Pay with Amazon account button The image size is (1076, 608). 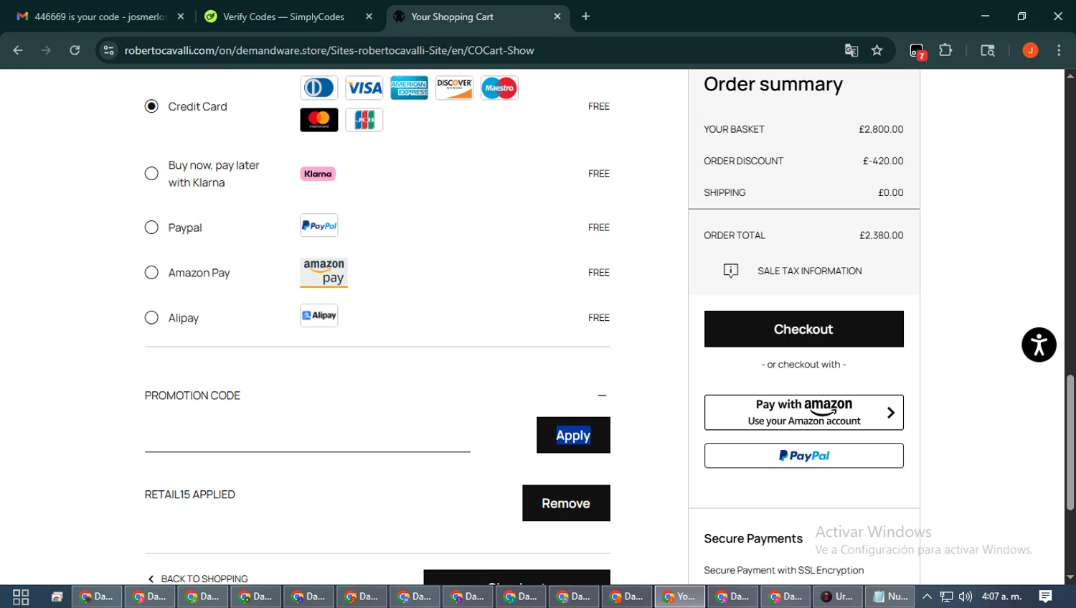point(803,413)
